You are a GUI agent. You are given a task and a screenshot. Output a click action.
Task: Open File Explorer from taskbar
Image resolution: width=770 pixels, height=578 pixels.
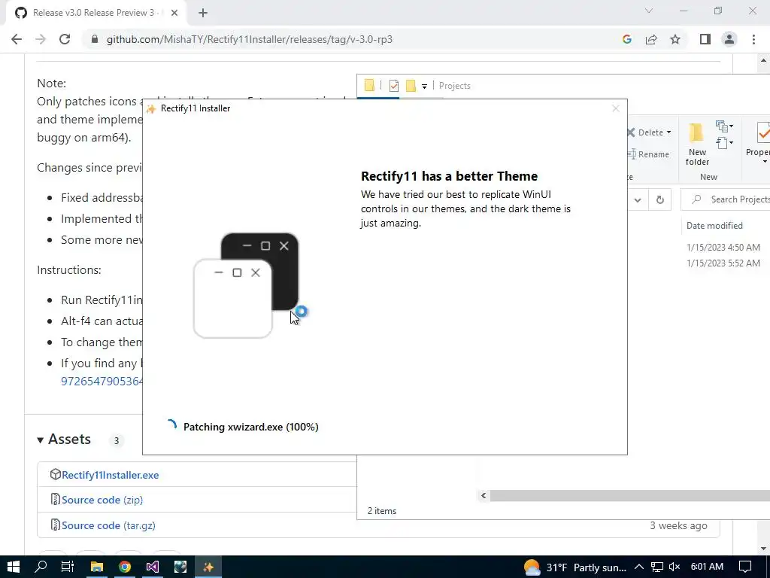pyautogui.click(x=97, y=567)
